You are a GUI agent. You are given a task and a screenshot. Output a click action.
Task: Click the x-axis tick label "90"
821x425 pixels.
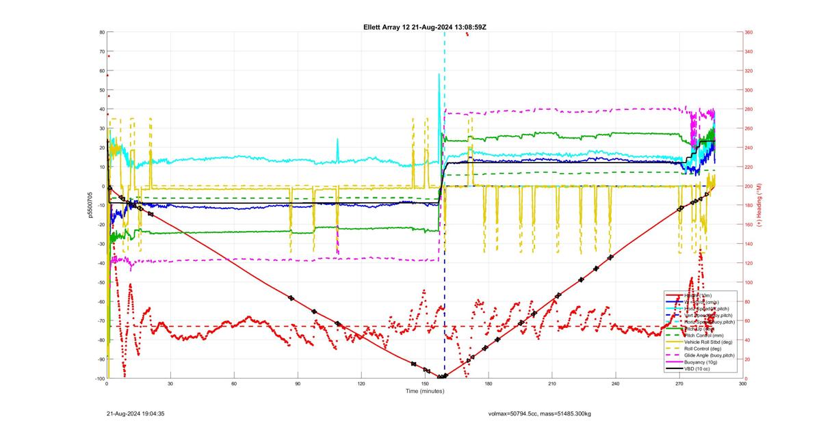point(298,384)
